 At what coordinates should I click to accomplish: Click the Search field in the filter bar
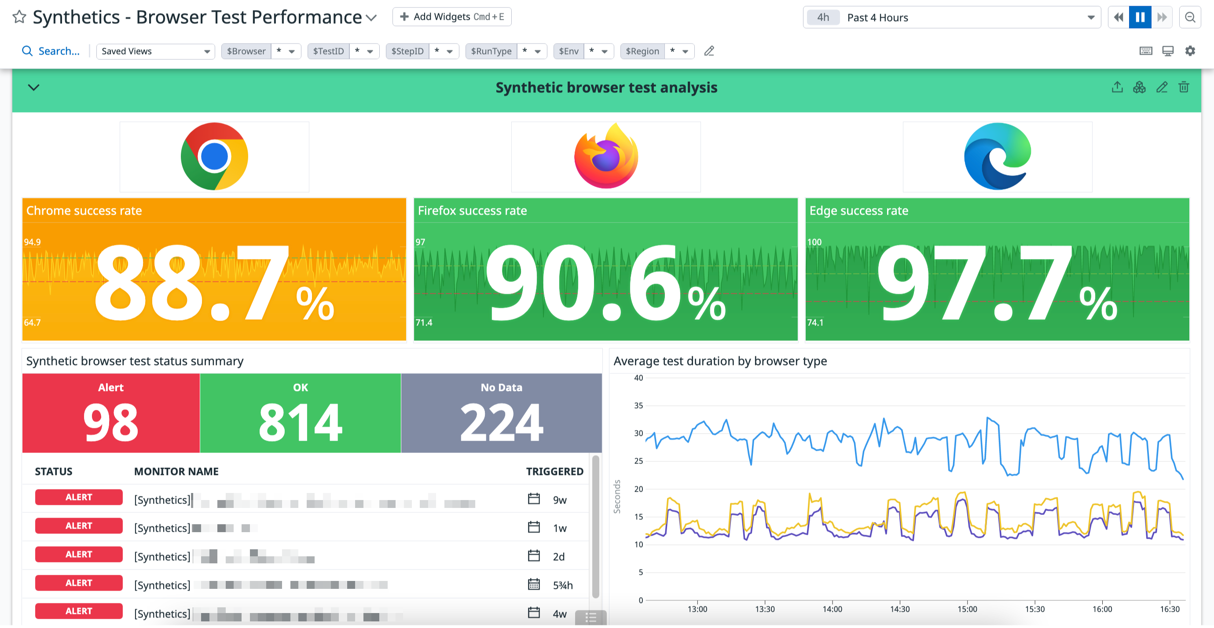(x=51, y=51)
